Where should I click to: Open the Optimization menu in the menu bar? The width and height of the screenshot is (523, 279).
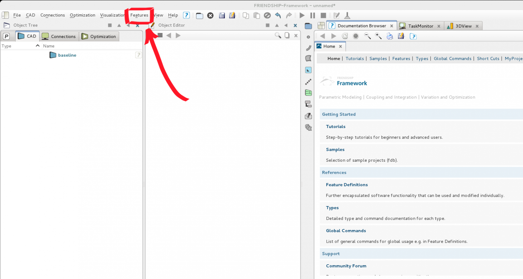[82, 15]
